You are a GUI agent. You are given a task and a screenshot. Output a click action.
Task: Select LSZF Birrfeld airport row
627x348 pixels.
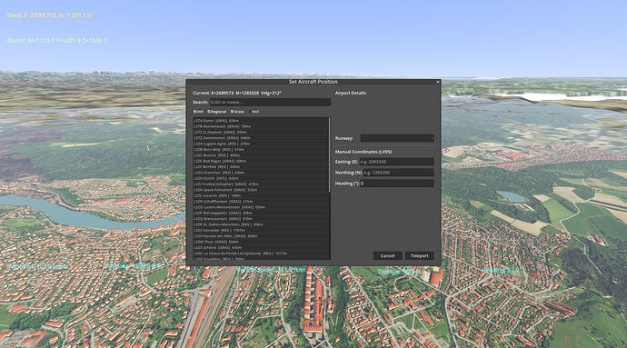(261, 167)
